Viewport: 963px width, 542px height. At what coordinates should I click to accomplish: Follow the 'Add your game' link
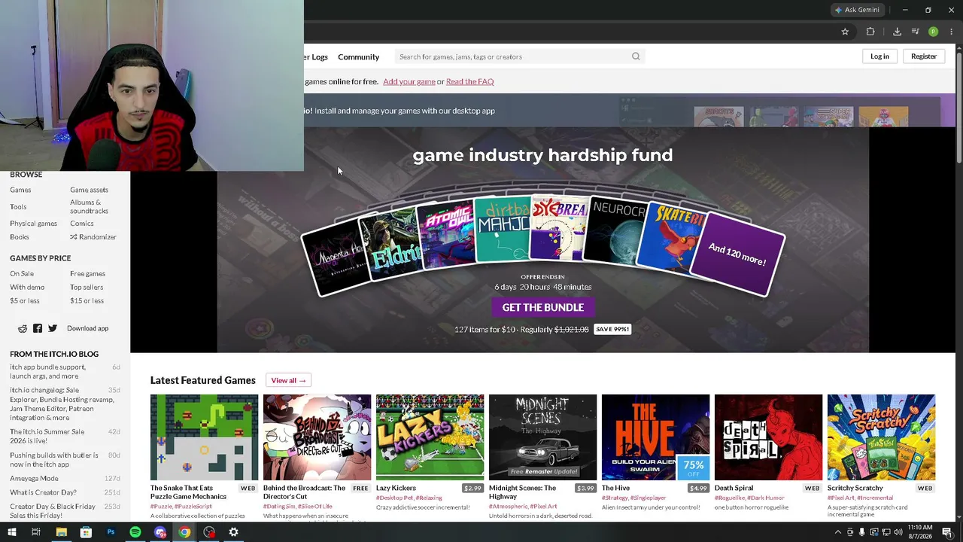pos(409,81)
